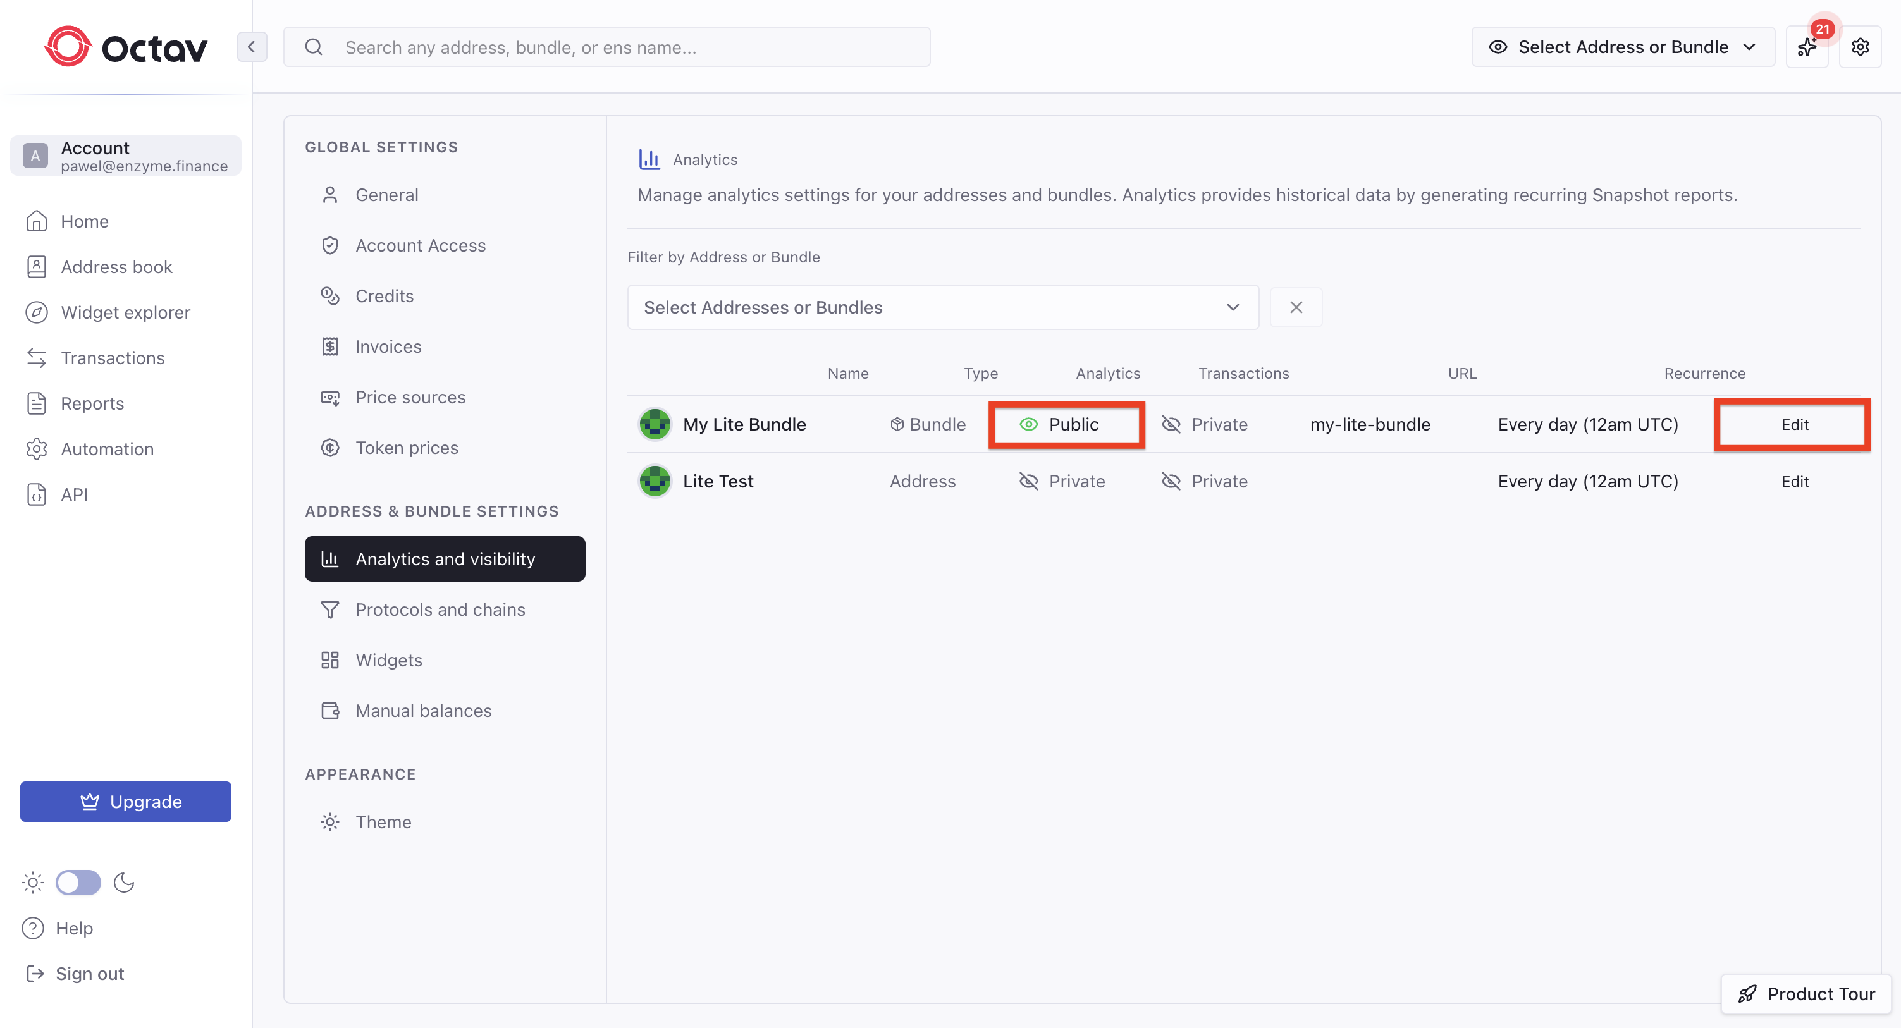Expand Select Addresses or Bundles filter

click(x=942, y=307)
